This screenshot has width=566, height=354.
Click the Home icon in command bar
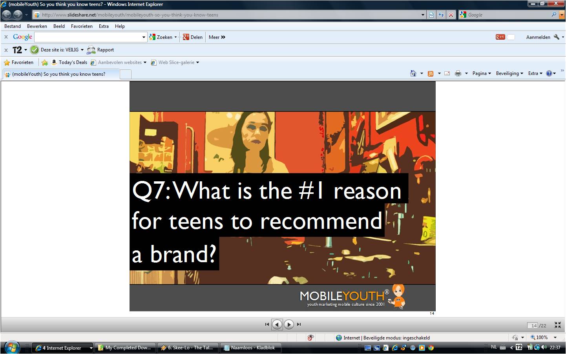coord(413,73)
